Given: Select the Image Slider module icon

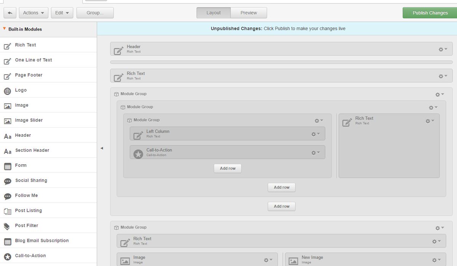Looking at the screenshot, I should 8,121.
